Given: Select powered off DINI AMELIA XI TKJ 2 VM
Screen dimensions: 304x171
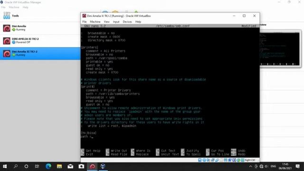Looking at the screenshot, I should (x=40, y=41).
